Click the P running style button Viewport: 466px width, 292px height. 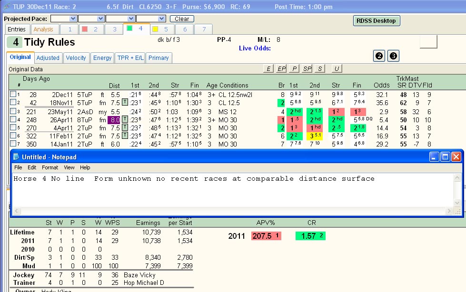click(294, 68)
